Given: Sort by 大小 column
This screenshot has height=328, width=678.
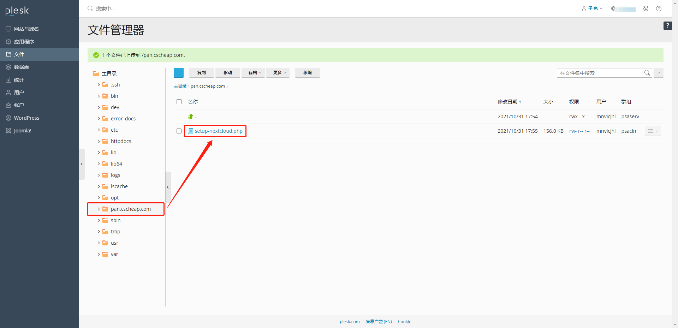Looking at the screenshot, I should 548,102.
